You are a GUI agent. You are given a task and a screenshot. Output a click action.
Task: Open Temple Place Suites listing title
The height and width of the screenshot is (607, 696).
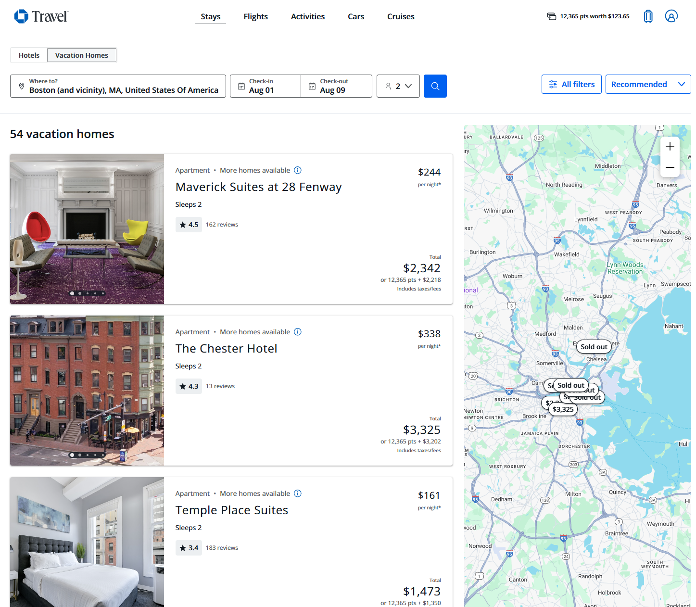pos(231,510)
